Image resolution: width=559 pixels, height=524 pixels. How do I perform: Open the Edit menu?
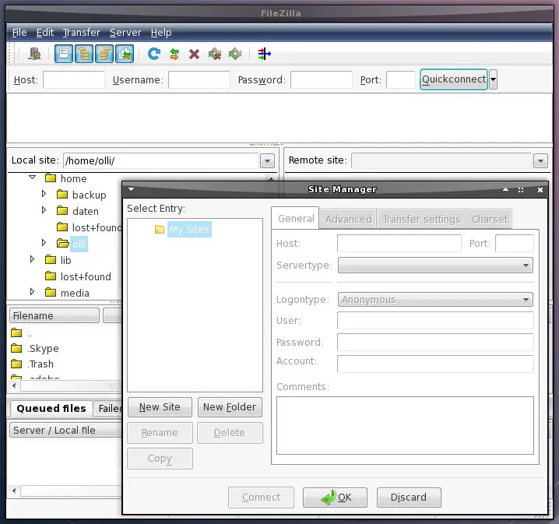(45, 33)
